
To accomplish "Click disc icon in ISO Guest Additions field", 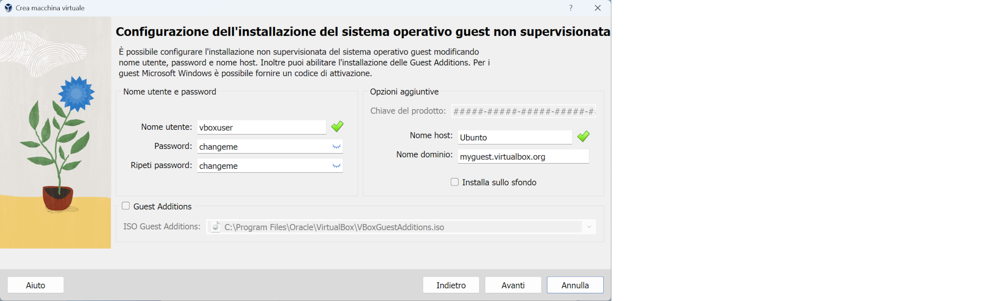I will (x=215, y=227).
